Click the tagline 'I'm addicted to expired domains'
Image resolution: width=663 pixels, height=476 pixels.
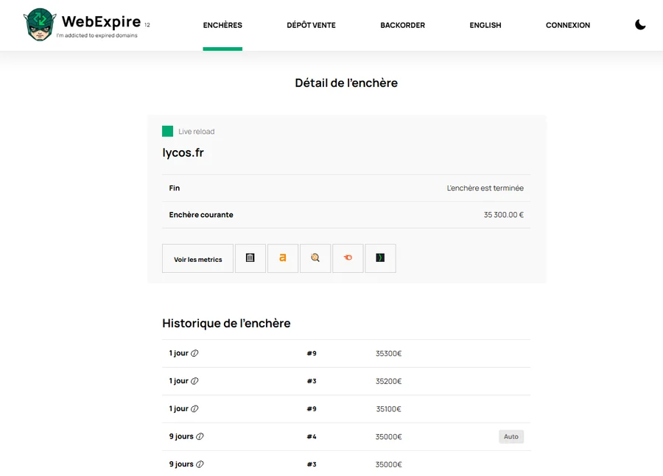pos(97,35)
